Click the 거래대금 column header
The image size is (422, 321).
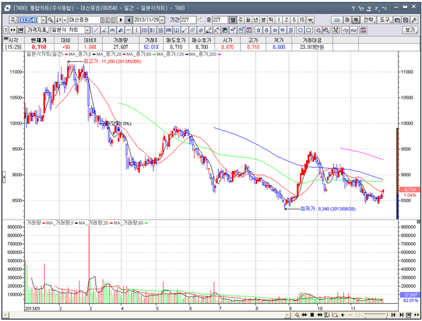312,40
